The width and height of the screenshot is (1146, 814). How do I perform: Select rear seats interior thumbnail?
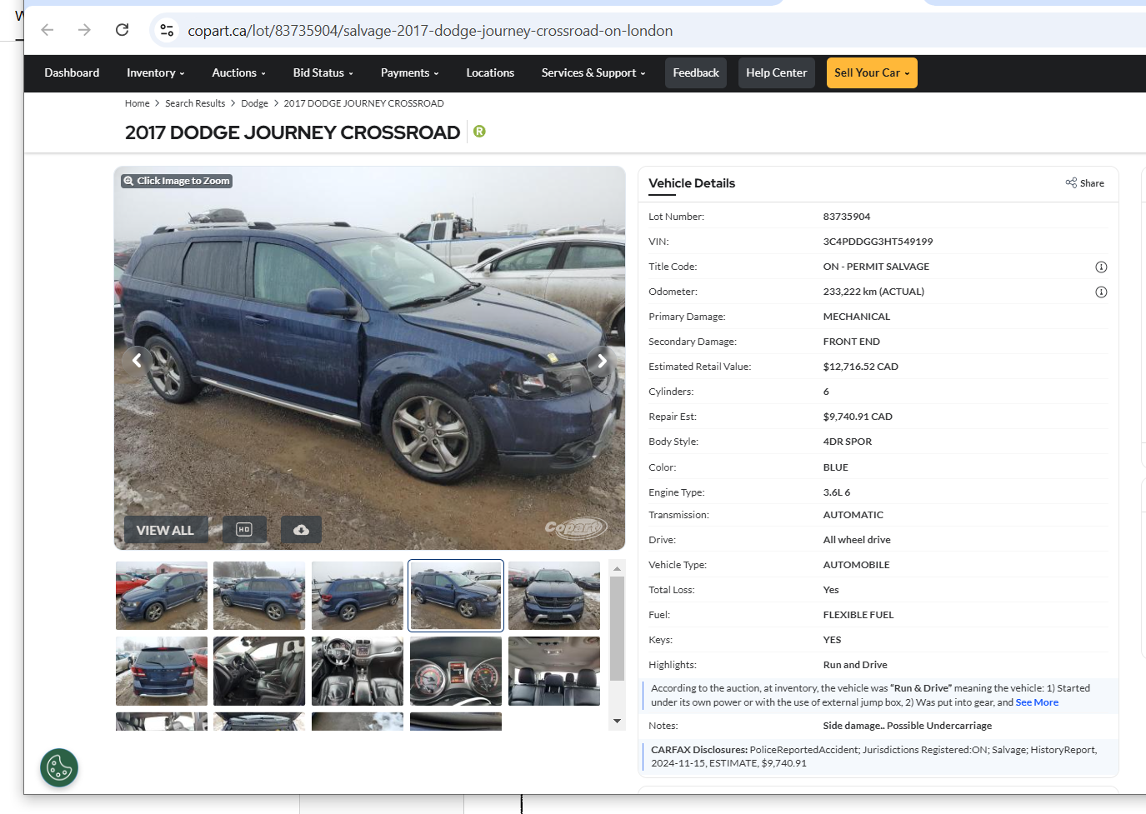(x=554, y=672)
